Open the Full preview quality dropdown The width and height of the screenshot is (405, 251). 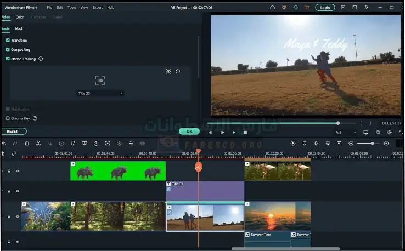point(346,133)
